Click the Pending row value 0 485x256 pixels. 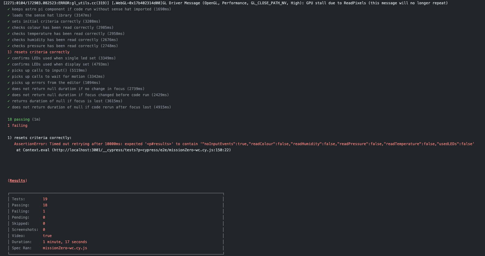tap(44, 217)
